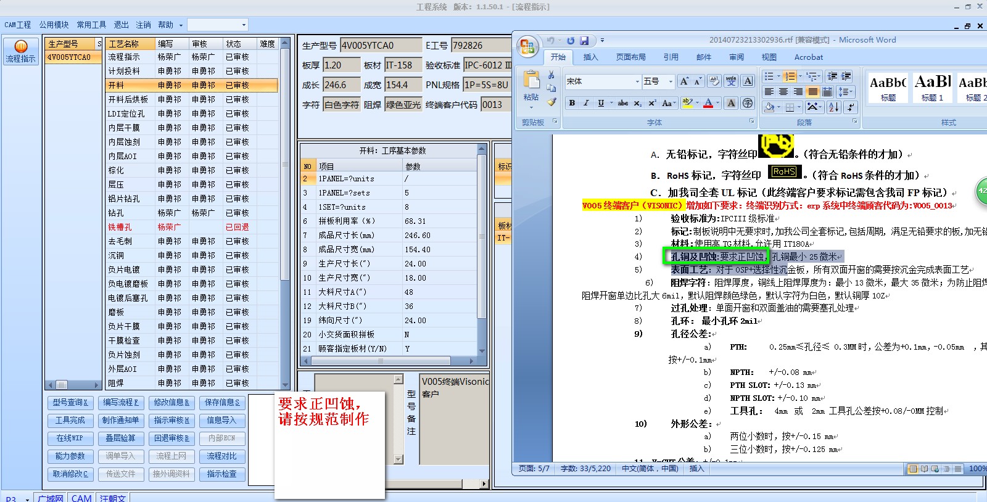Select the 标题 1 style thumbnail

click(932, 88)
